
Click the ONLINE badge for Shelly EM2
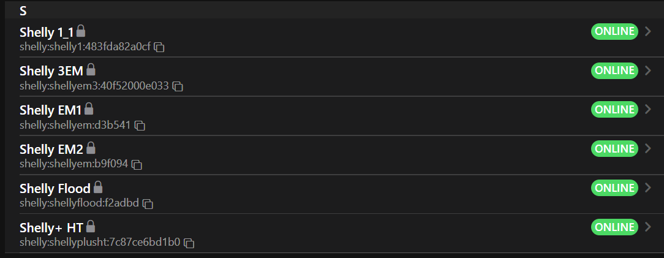point(614,149)
